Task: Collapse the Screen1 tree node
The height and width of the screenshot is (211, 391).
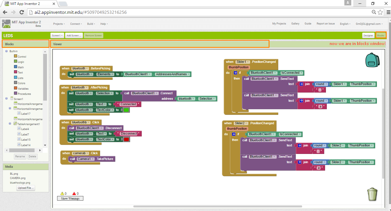Action: 6,99
